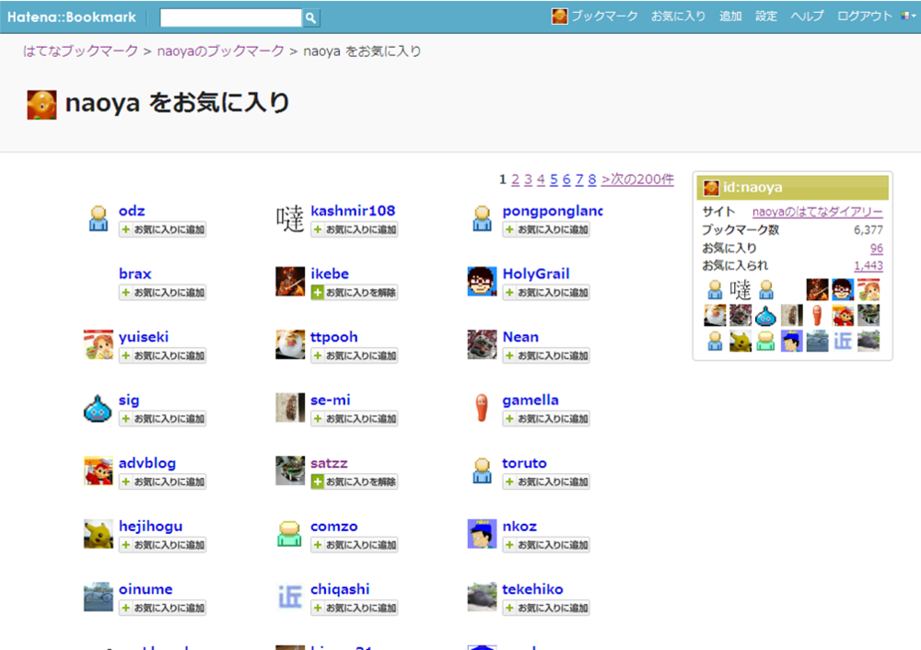921x650 pixels.
Task: Open 設定 in the top menu
Action: click(766, 17)
